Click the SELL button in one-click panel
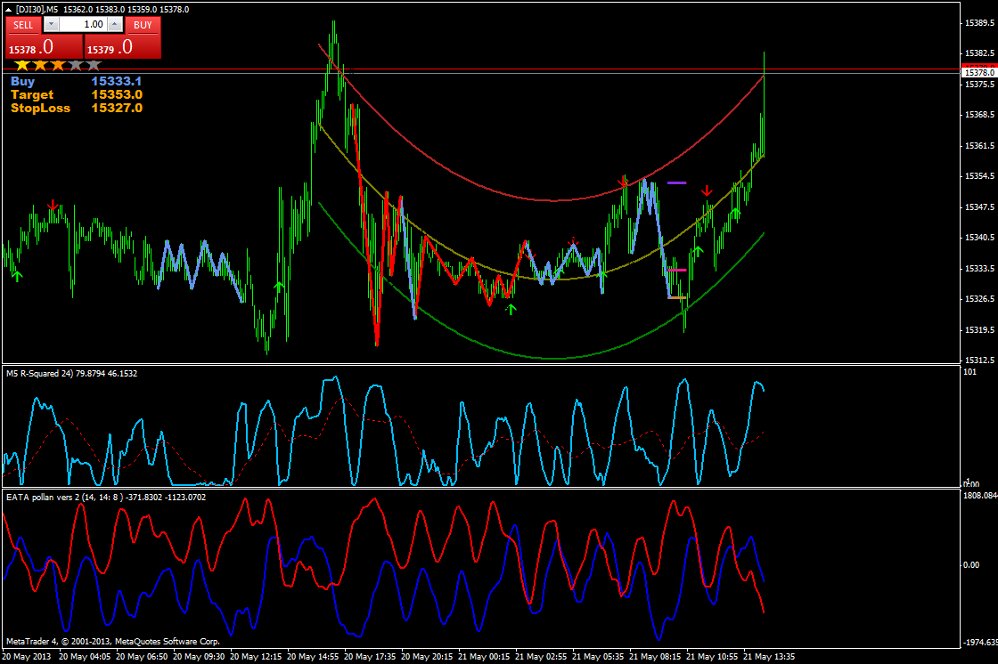998x664 pixels. point(23,25)
